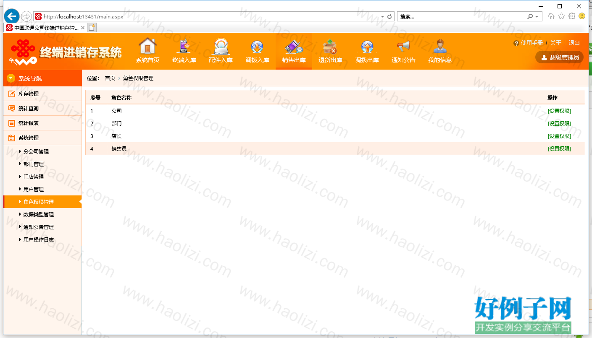Click the 库存管理 edit icon

[12, 94]
